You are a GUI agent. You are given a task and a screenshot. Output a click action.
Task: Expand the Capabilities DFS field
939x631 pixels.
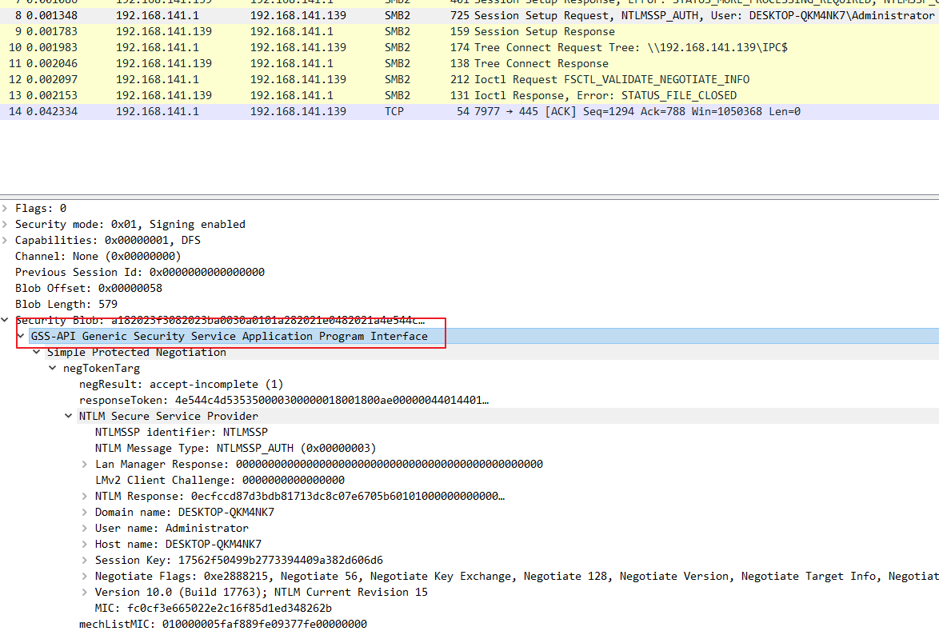(5, 240)
